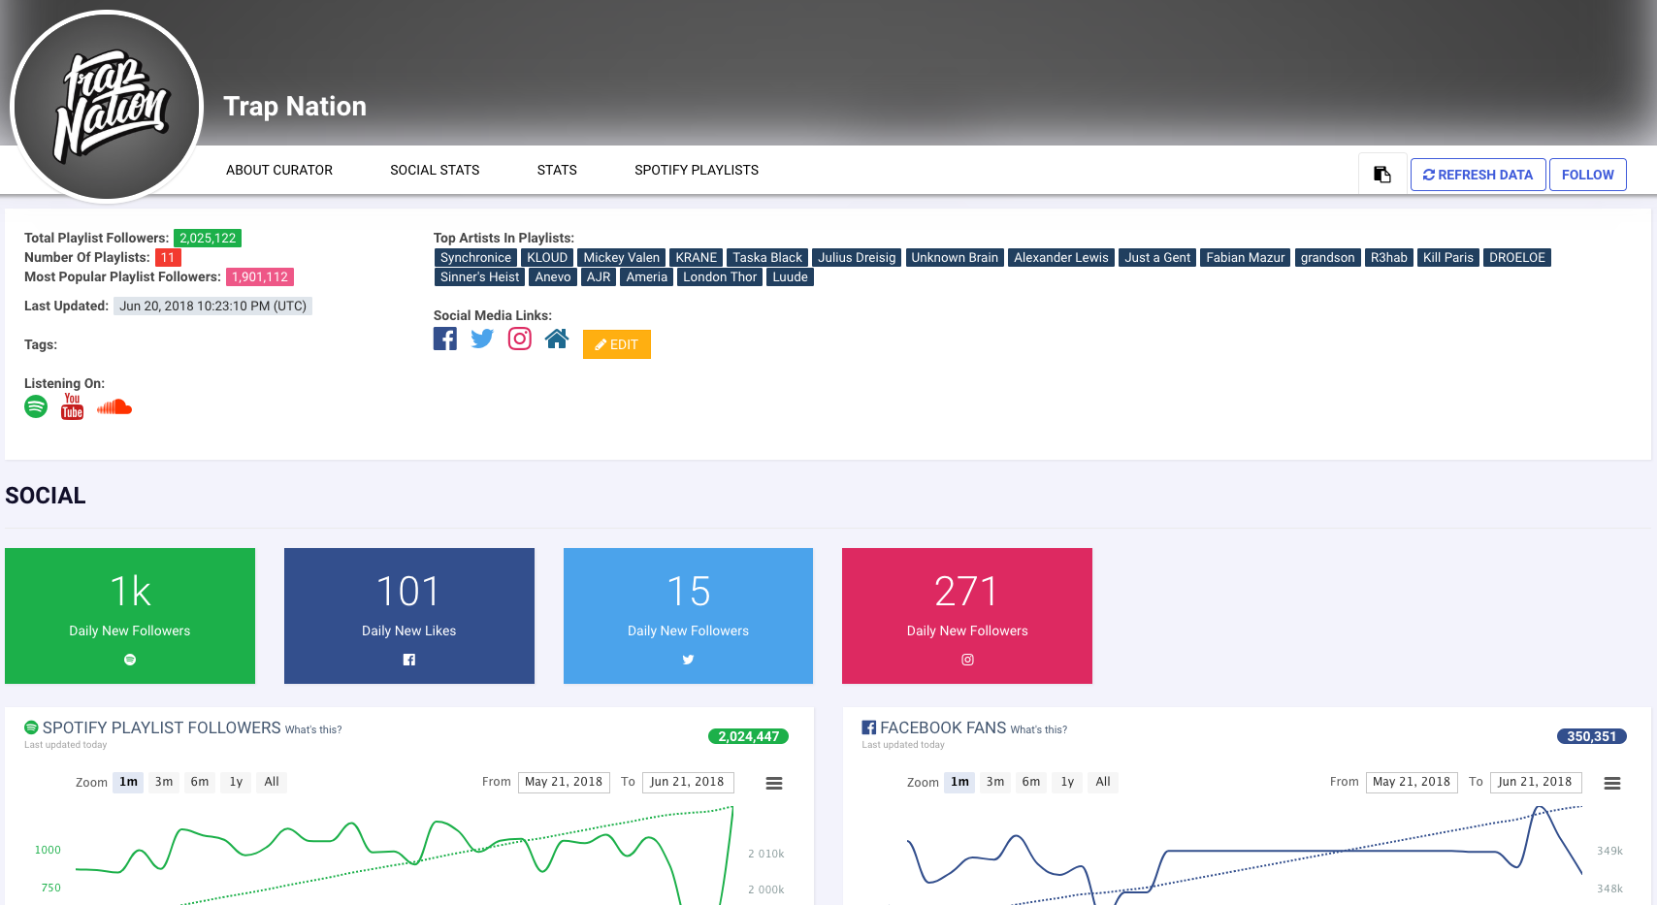Click the Ameria artist tag
The image size is (1657, 905).
(x=647, y=276)
